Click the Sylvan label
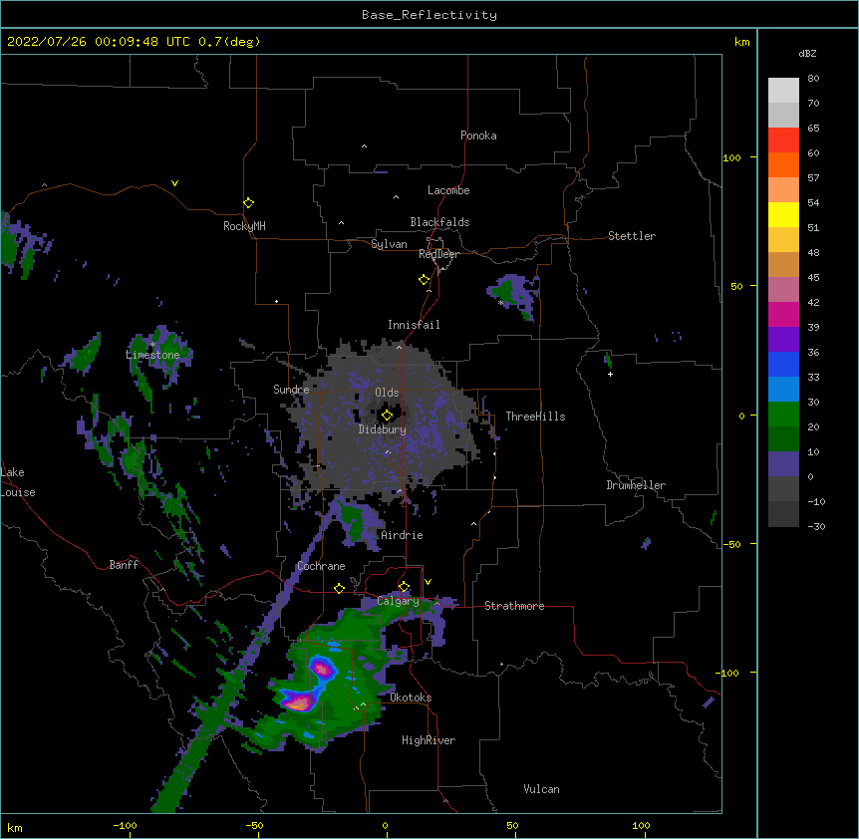This screenshot has height=839, width=859. pos(389,244)
